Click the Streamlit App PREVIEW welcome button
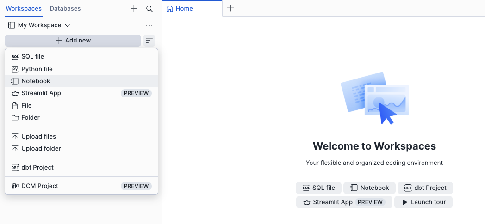Screen dimensions: 485x224 coord(344,202)
